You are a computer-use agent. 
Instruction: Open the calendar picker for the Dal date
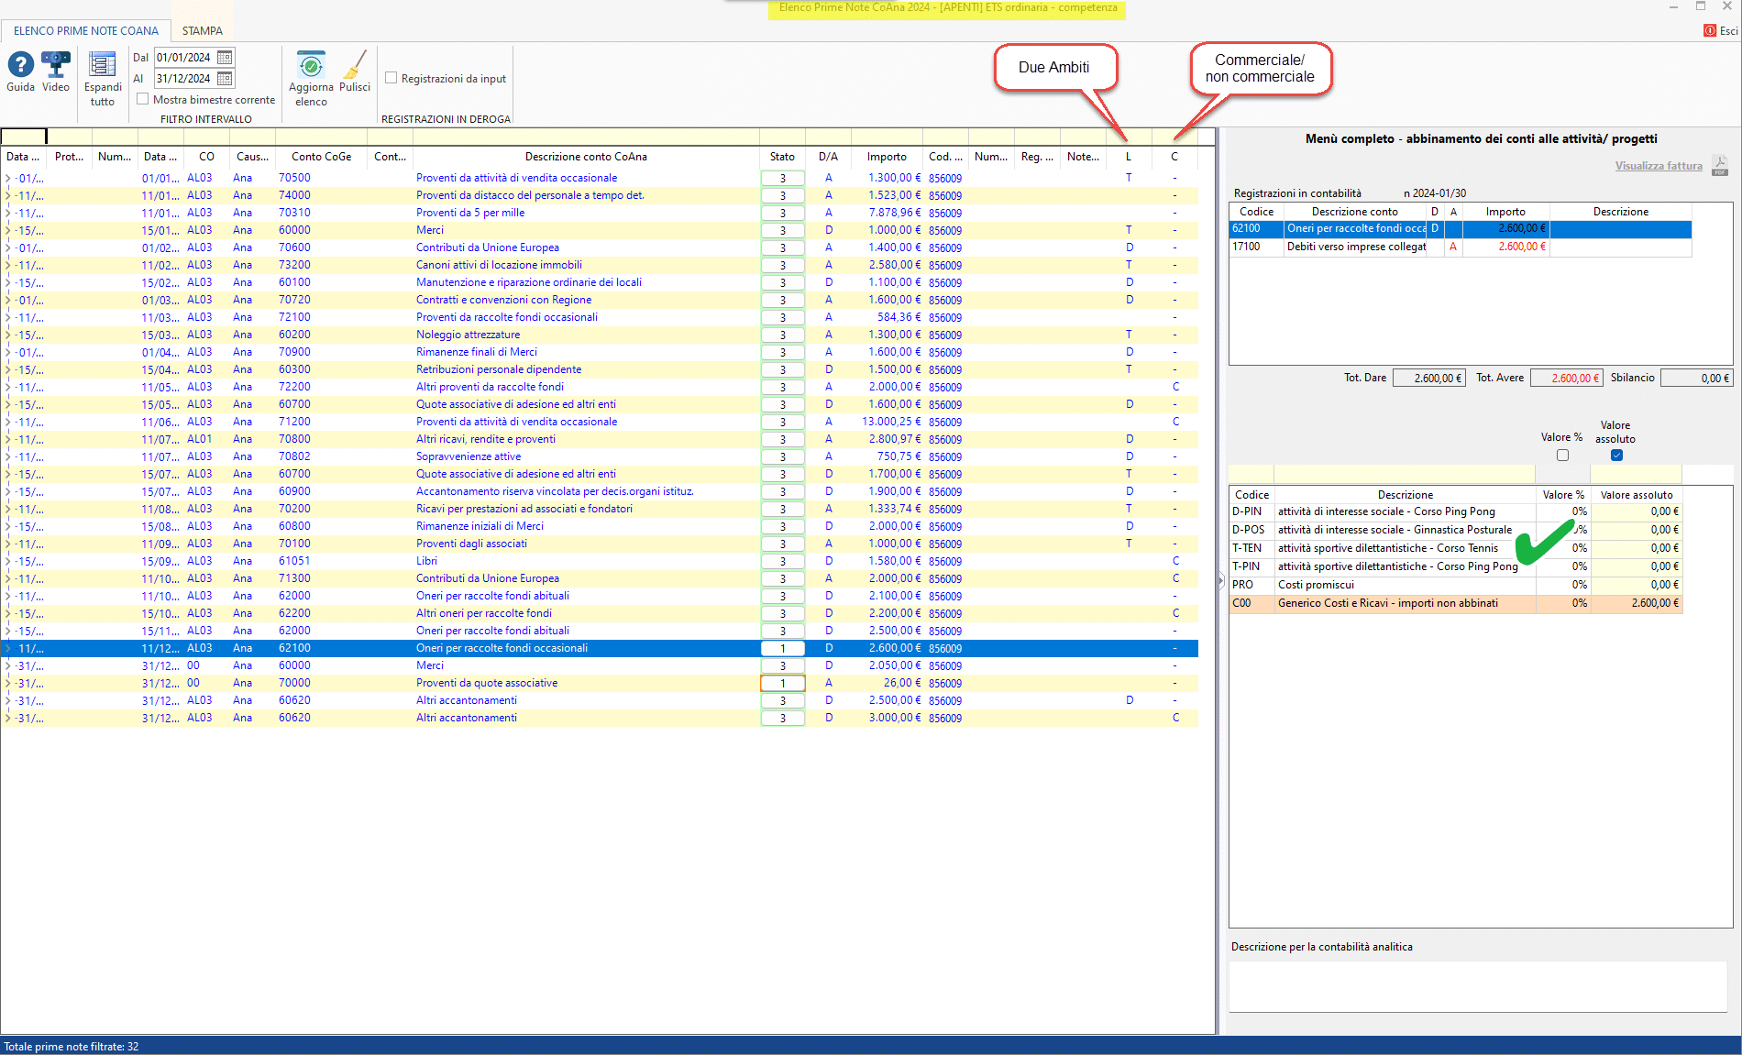[225, 58]
